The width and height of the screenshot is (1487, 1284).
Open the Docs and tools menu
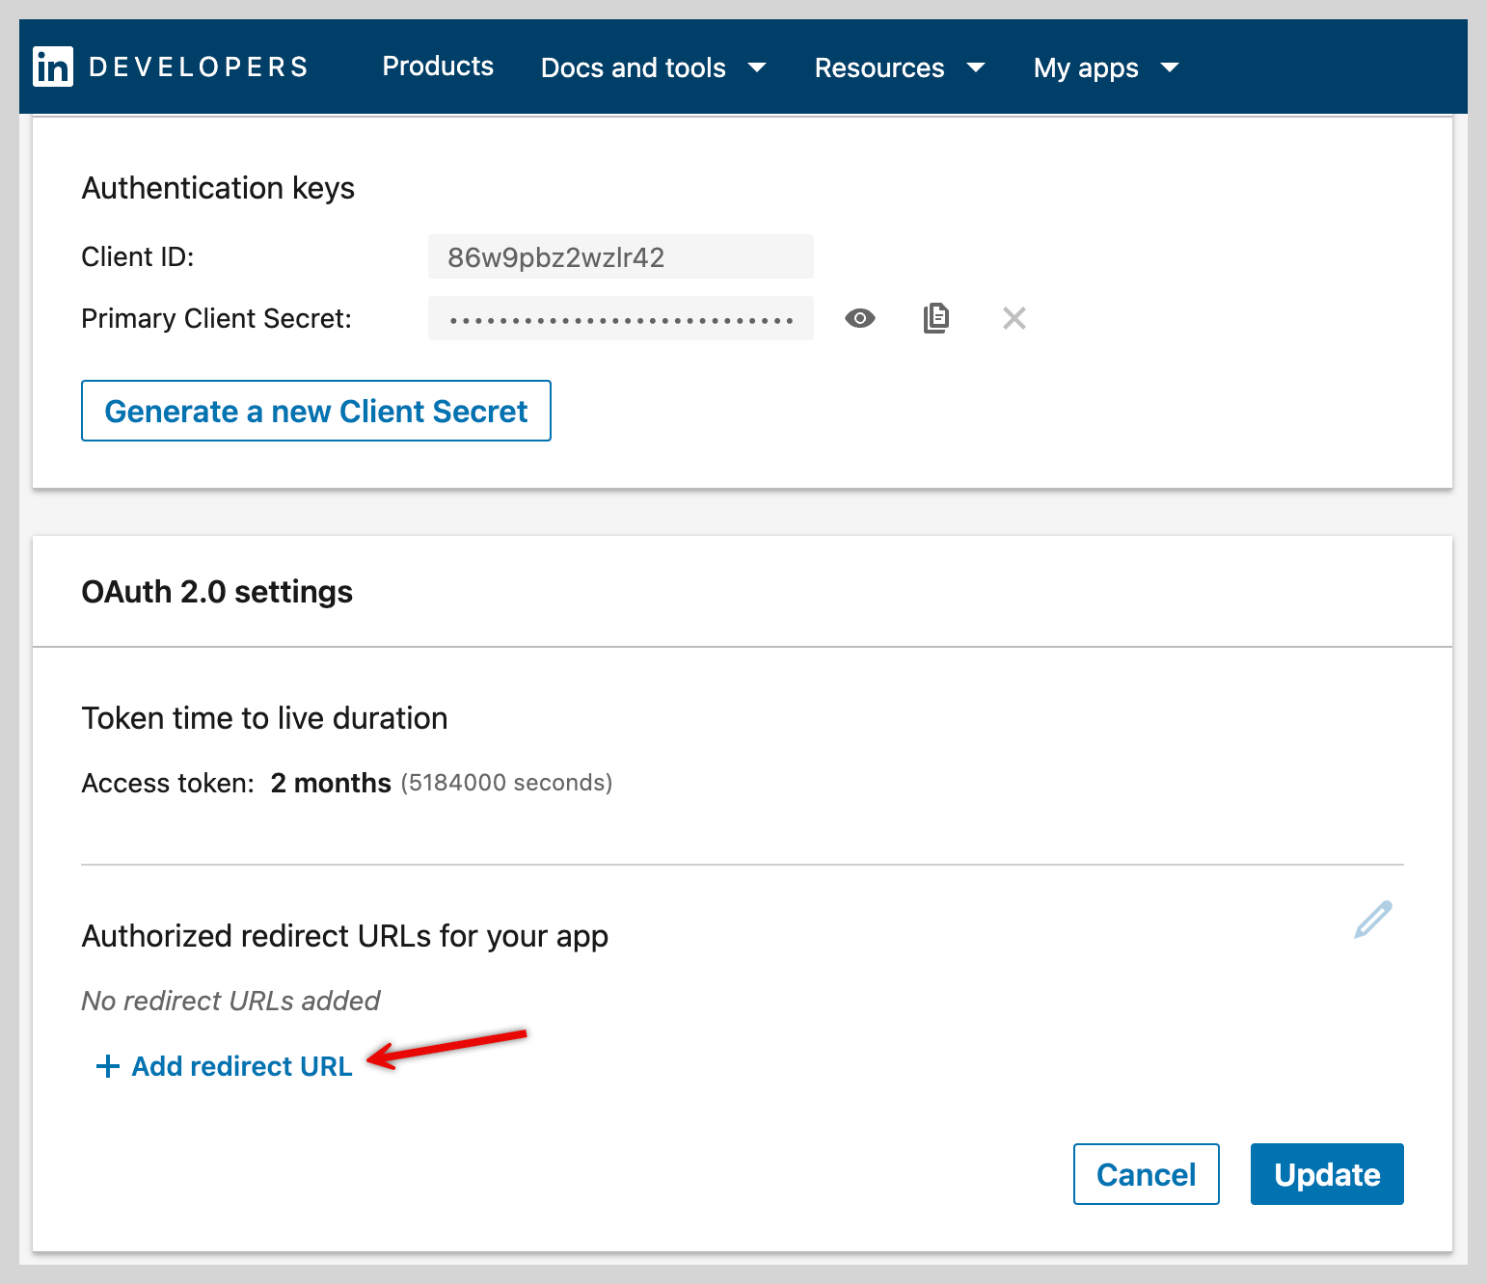654,67
